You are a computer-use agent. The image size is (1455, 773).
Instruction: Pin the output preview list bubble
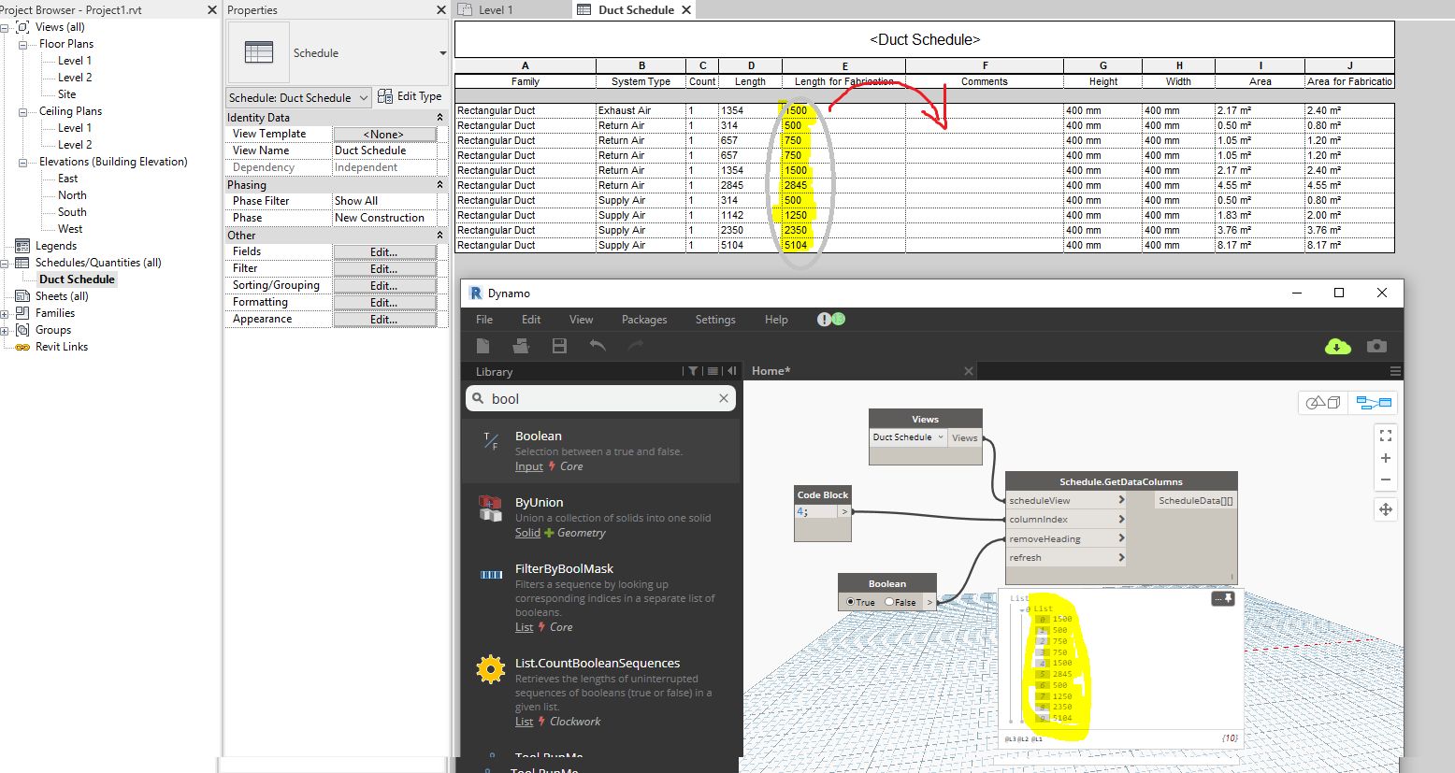pyautogui.click(x=1229, y=598)
